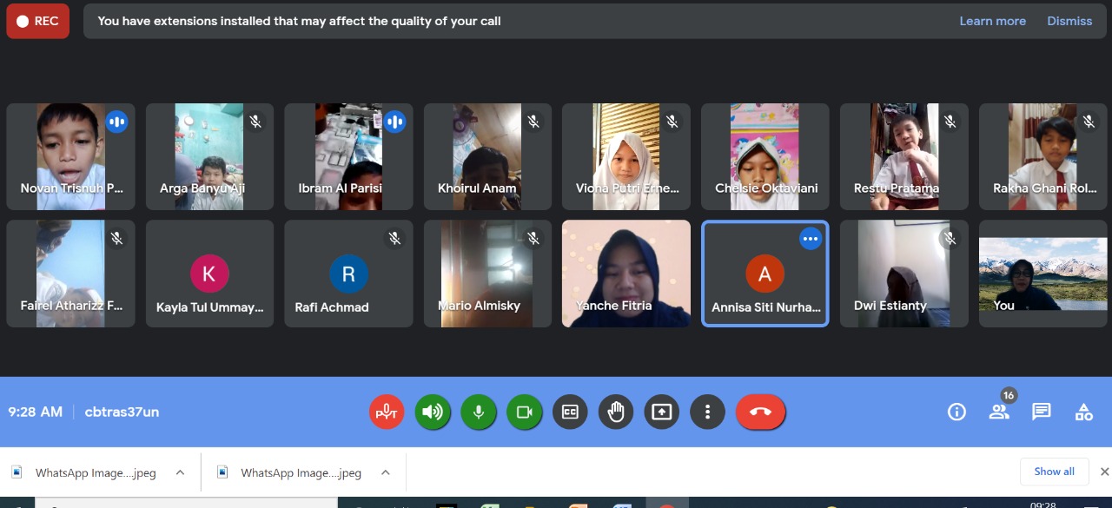Open the in-call chat panel
1112x508 pixels.
click(1042, 412)
